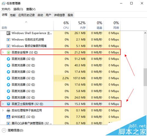Click browser icon in the 17.4 MB row

click(9, 72)
